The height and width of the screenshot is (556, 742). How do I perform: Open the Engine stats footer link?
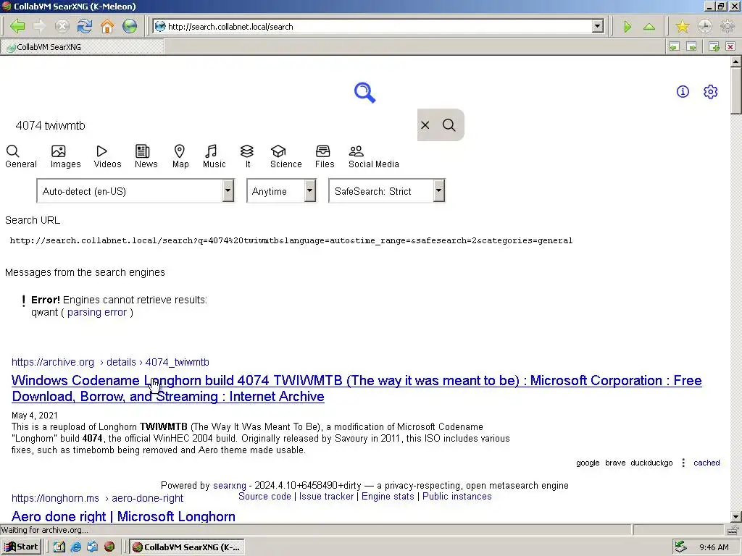point(388,497)
